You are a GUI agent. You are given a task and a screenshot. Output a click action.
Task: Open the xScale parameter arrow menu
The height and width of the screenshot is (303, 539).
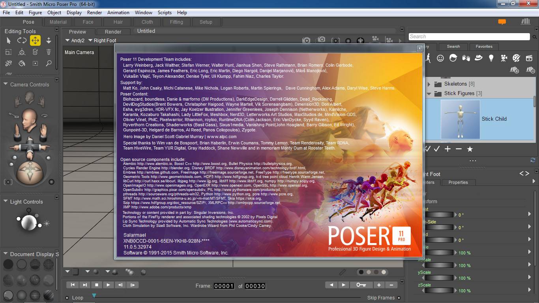530,264
